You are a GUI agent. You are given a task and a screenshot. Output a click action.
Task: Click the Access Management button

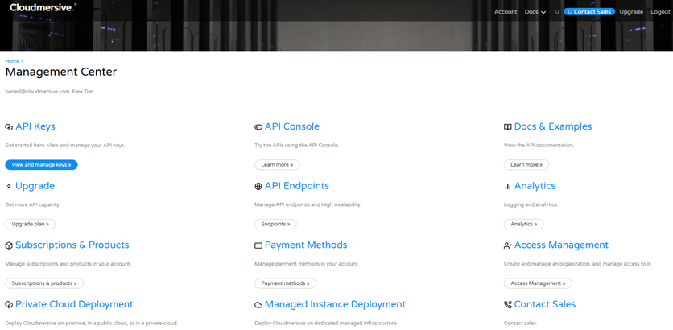click(x=538, y=283)
